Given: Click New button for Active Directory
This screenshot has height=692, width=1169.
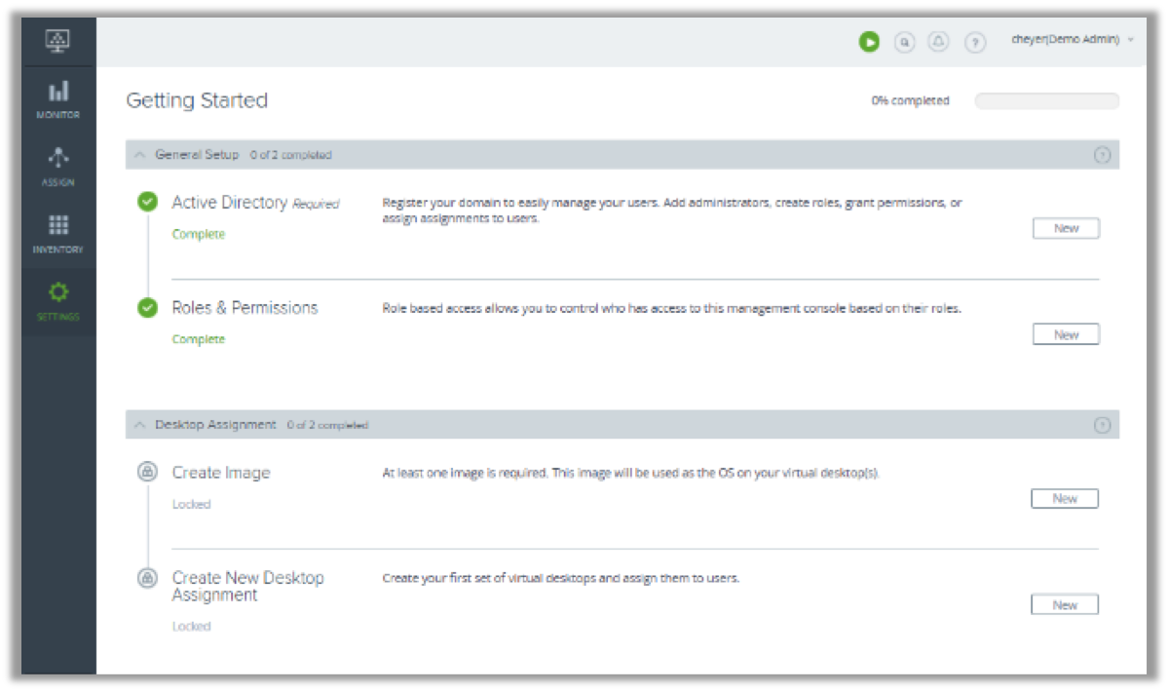Looking at the screenshot, I should click(x=1066, y=228).
